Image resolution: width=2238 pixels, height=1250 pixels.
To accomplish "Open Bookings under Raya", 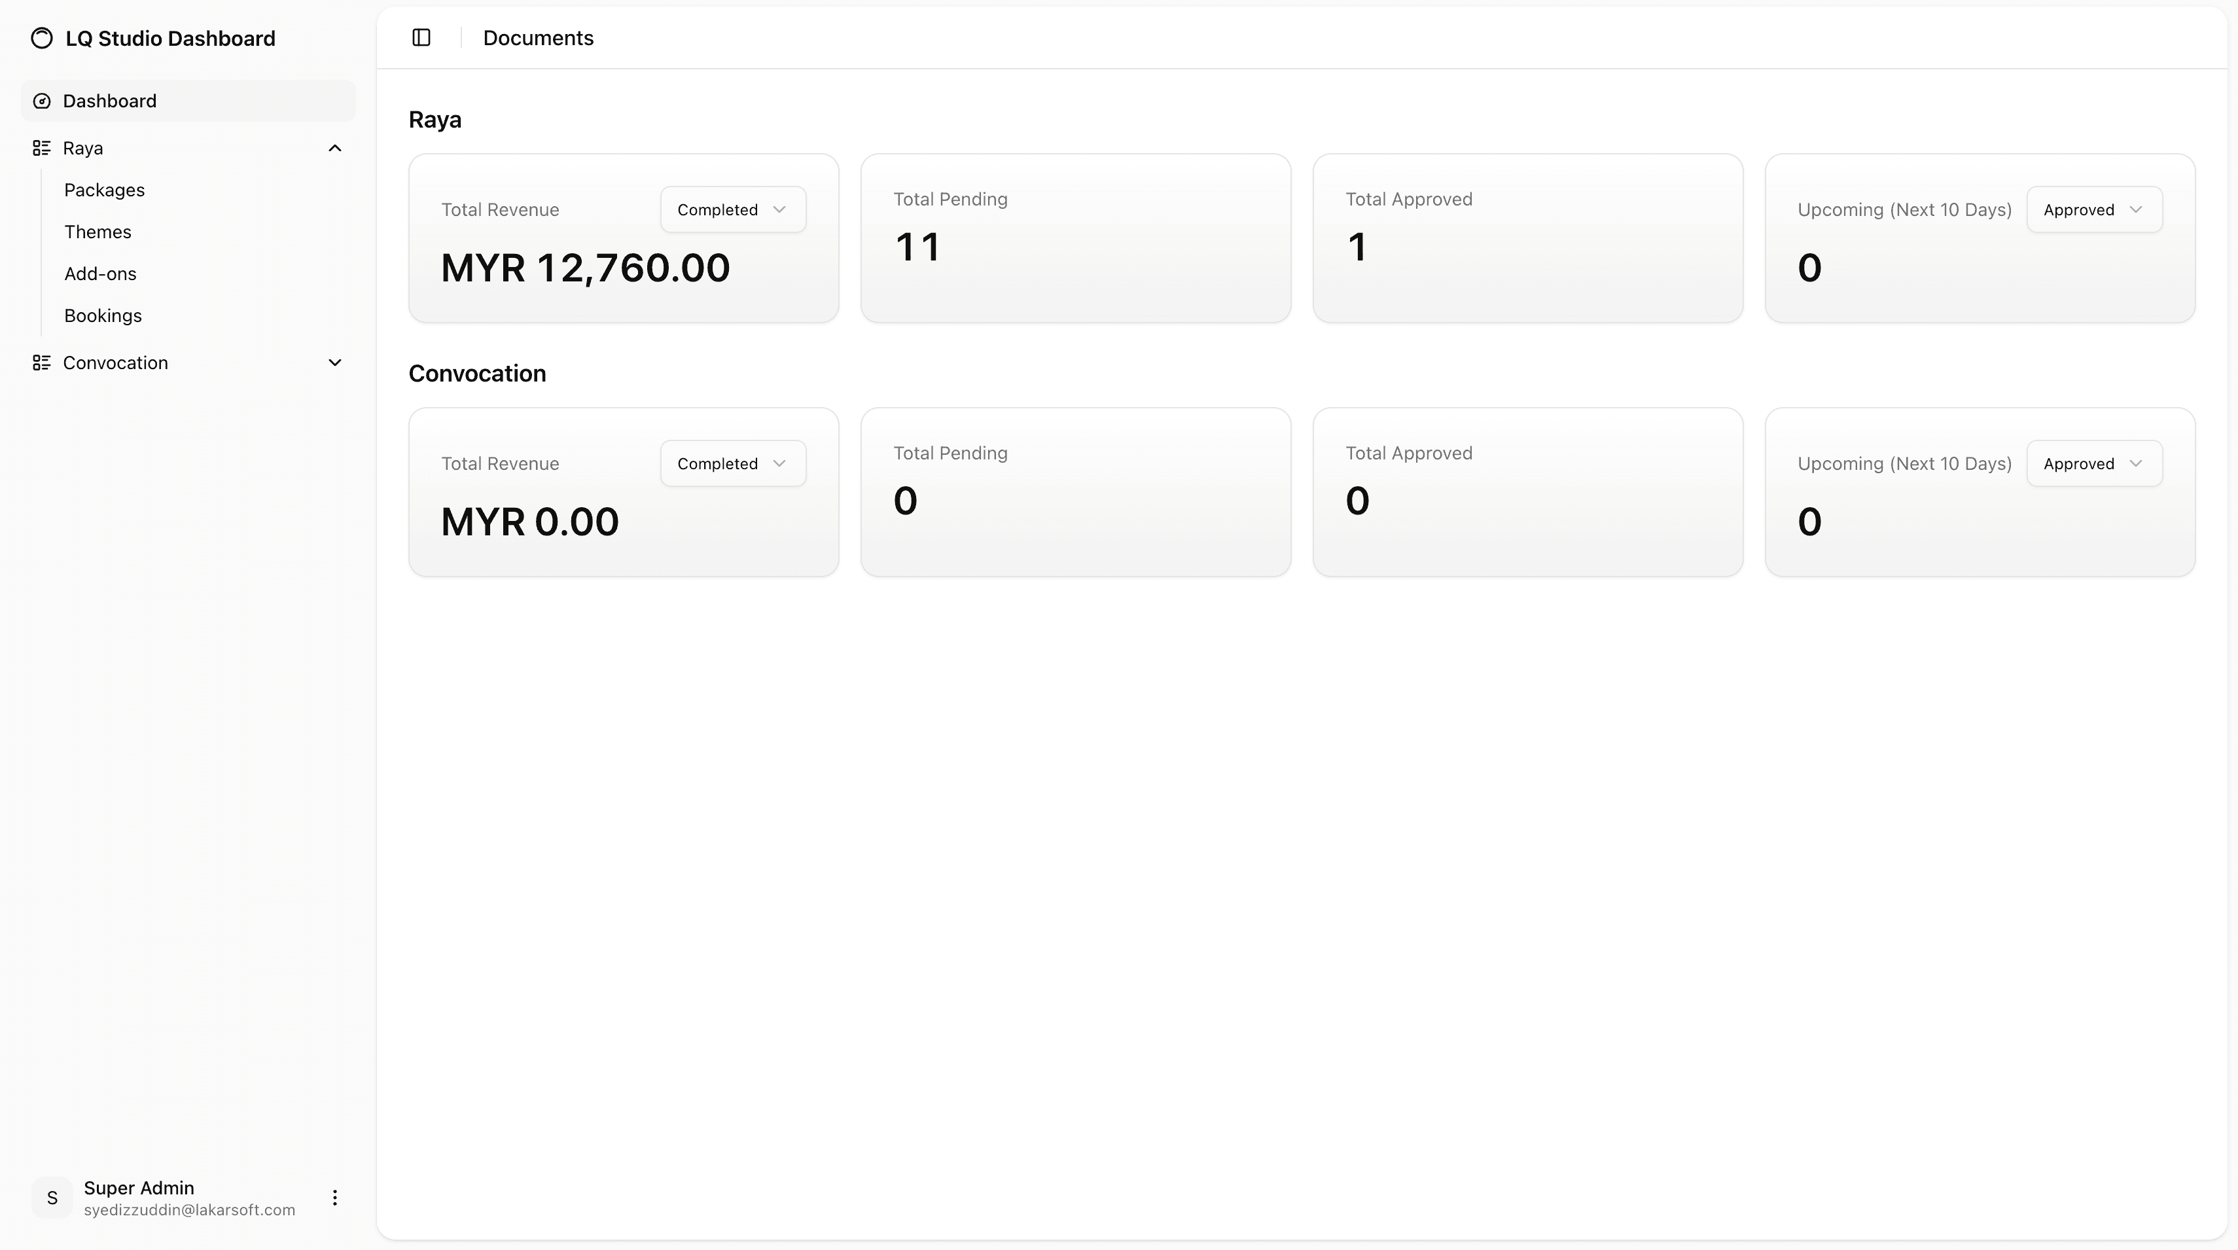I will pos(103,315).
